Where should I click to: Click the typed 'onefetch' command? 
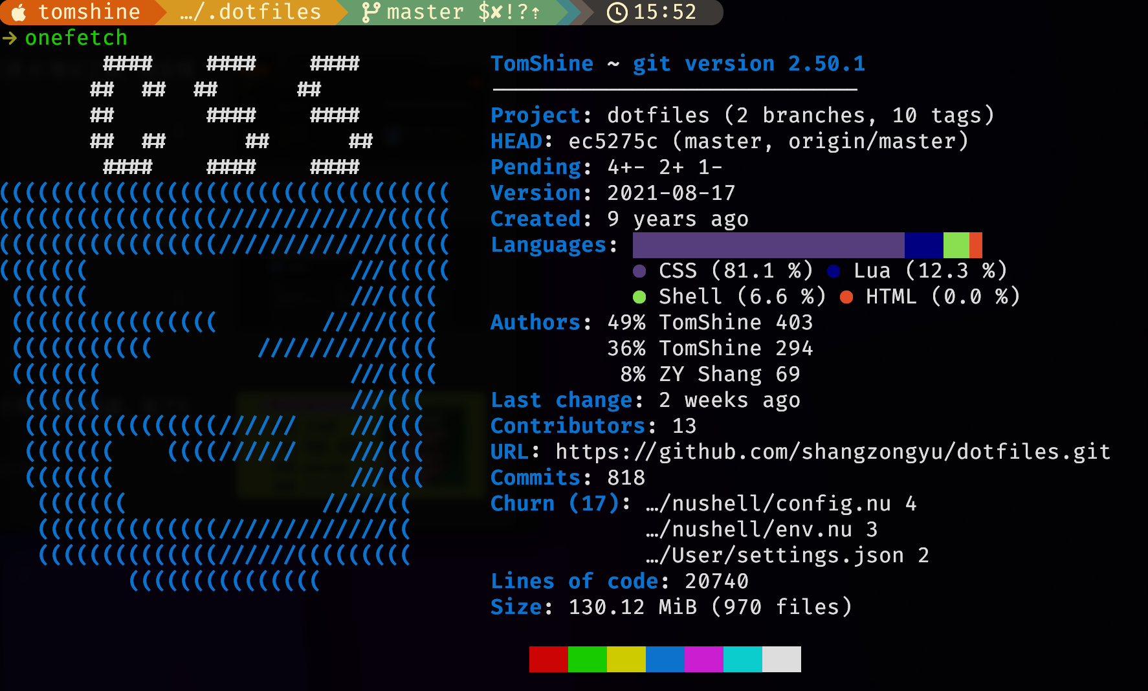pyautogui.click(x=76, y=38)
